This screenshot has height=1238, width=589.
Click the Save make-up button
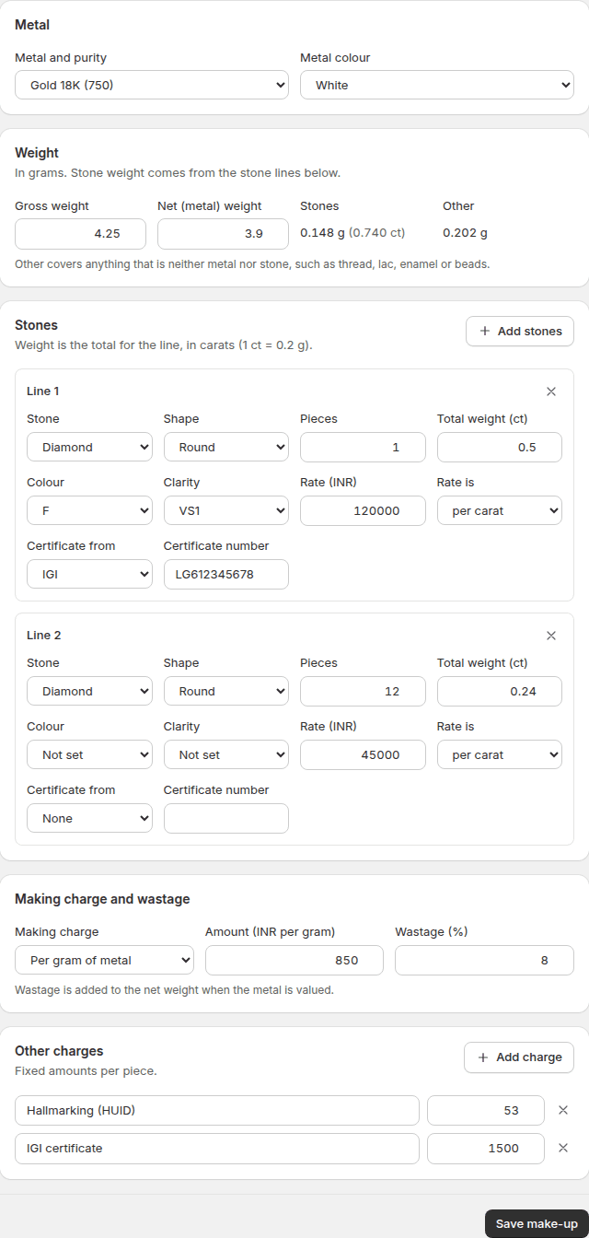click(x=537, y=1223)
